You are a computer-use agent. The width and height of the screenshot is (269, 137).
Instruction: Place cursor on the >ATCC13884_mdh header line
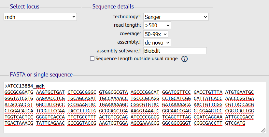[24, 86]
